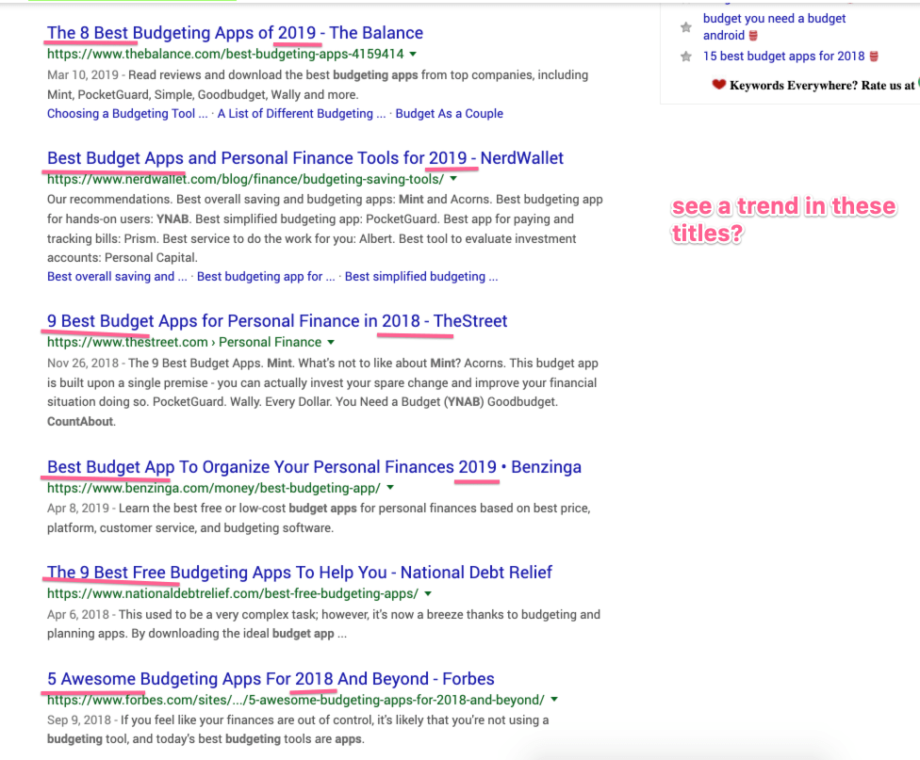
Task: Follow 'A List of Different Budgeting ...' sitelink
Action: click(302, 114)
